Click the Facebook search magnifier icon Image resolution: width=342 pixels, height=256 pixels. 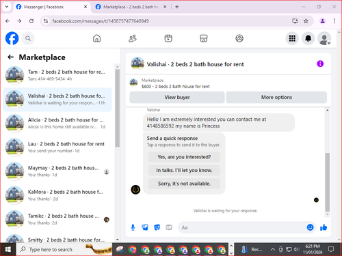pyautogui.click(x=28, y=38)
